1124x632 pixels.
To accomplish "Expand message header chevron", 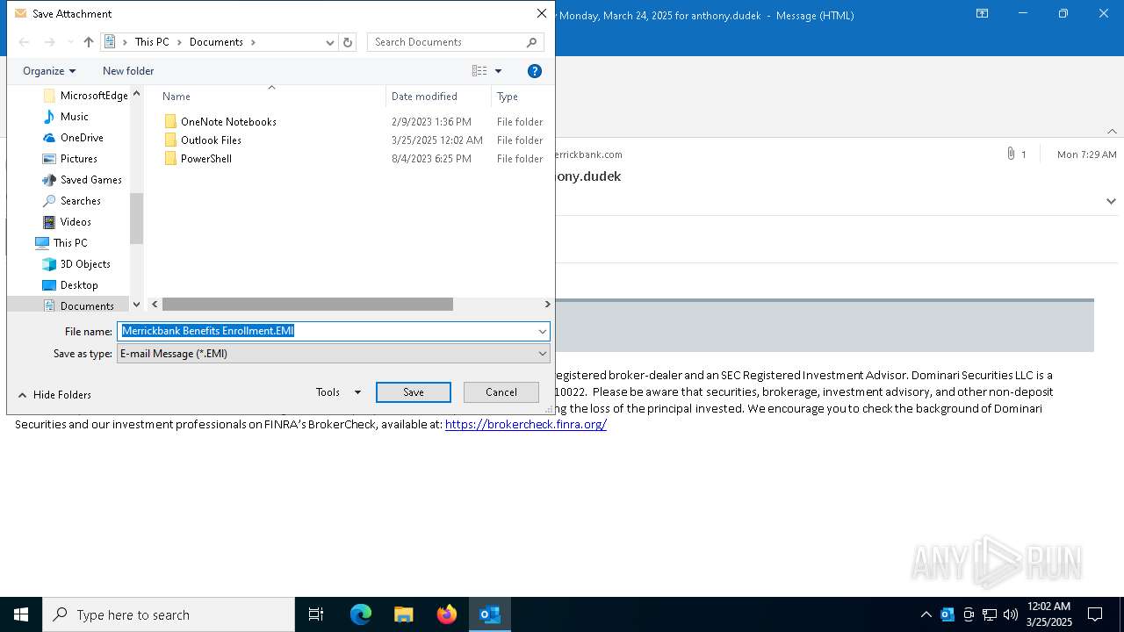I will tap(1111, 201).
